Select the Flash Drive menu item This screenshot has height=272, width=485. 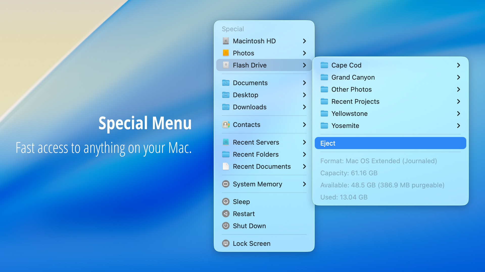point(264,65)
